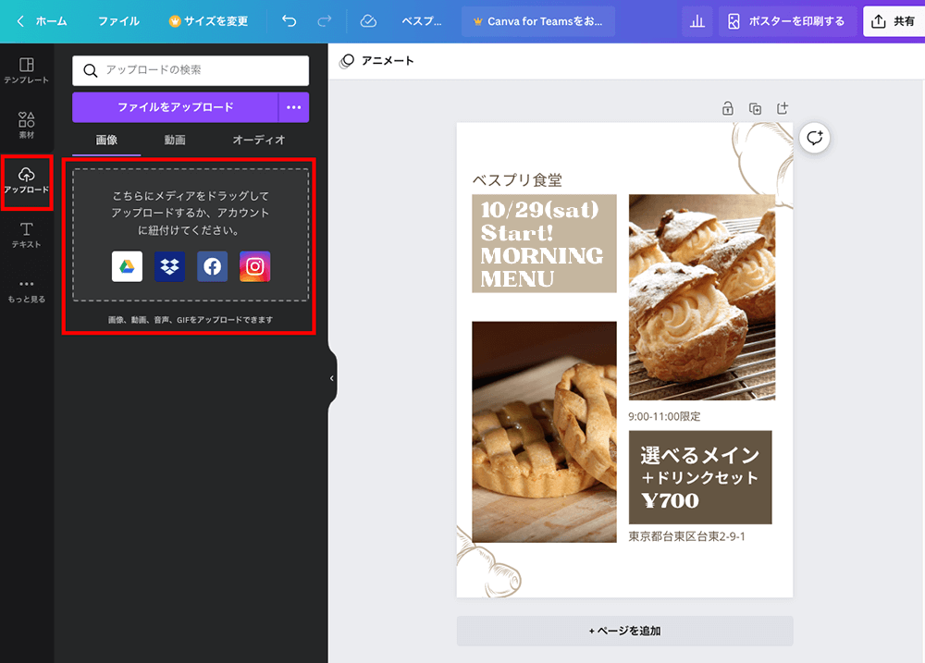Click the drag-and-drop media upload area text
925x663 pixels.
pos(191,213)
